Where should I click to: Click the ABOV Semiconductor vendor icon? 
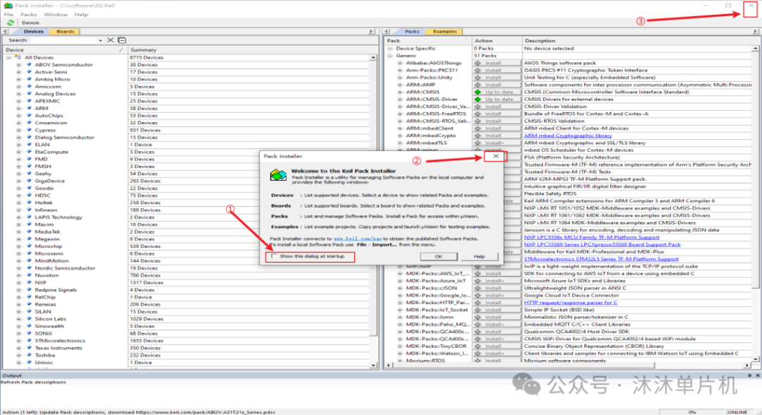[29, 65]
